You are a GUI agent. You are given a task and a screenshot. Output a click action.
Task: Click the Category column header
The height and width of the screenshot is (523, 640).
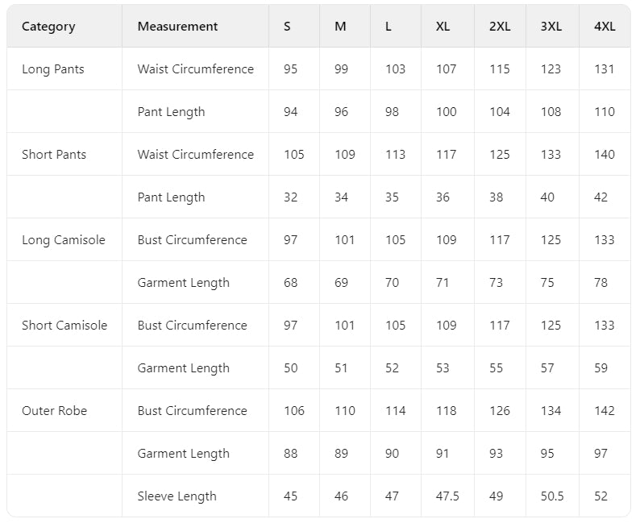click(48, 27)
